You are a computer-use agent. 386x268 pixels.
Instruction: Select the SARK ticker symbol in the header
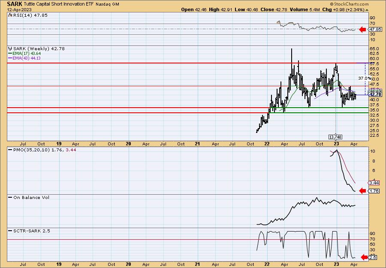point(15,4)
